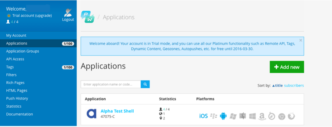Select the Firefox platform icon
The image size is (332, 127).
pyautogui.click(x=291, y=116)
